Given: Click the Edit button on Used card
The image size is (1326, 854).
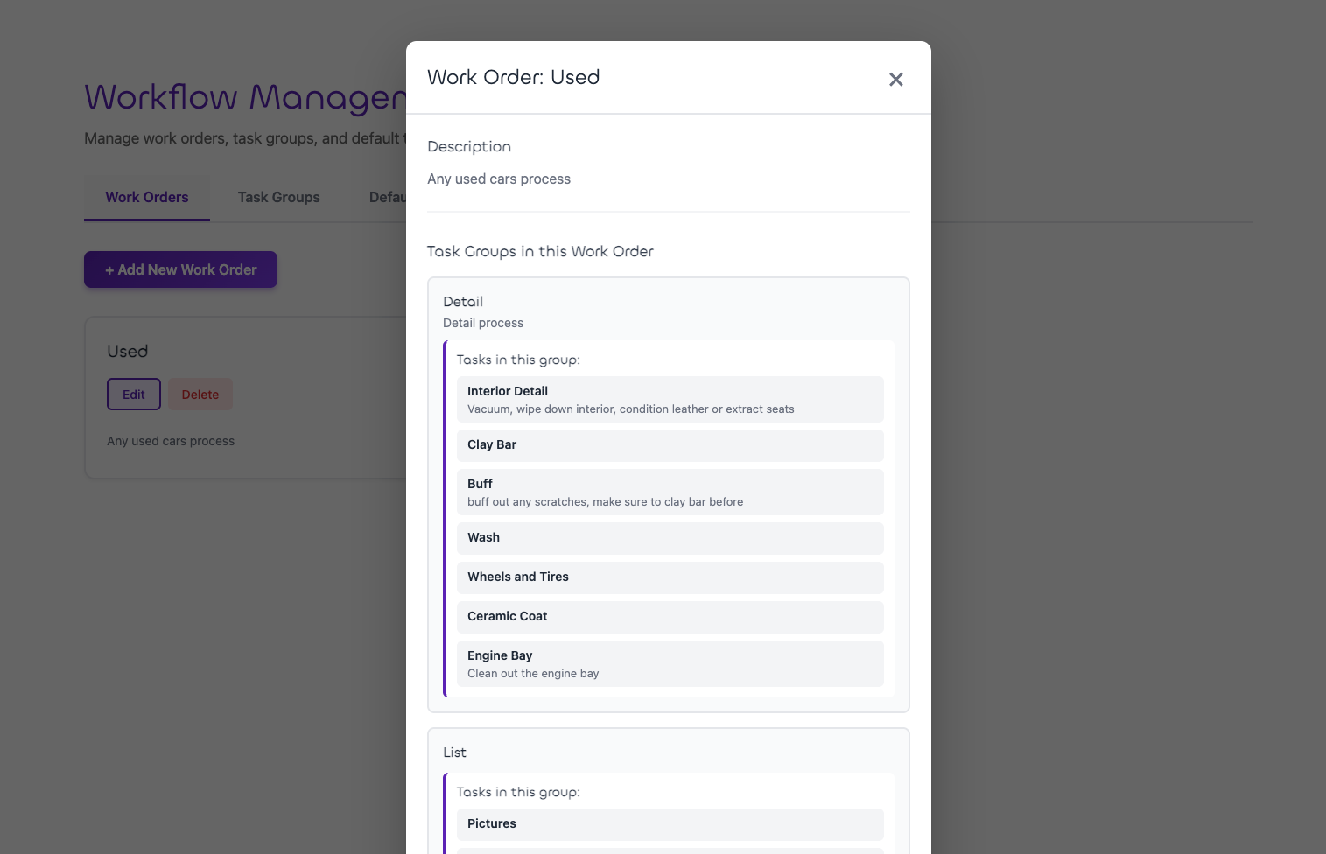Looking at the screenshot, I should (133, 395).
